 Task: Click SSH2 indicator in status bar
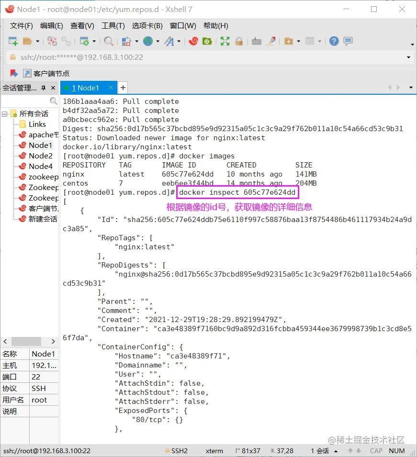(x=176, y=451)
